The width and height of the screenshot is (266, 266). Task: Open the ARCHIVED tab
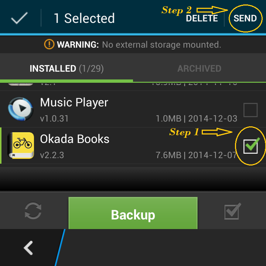pos(199,68)
